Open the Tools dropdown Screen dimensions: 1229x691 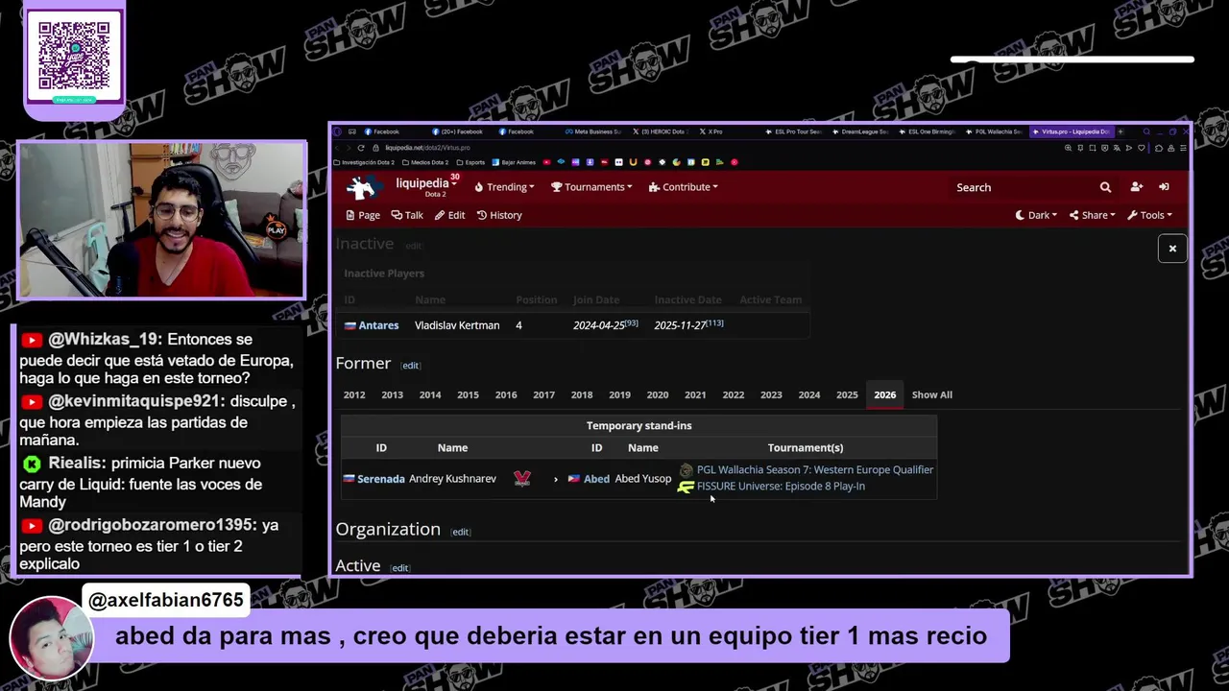pyautogui.click(x=1149, y=215)
